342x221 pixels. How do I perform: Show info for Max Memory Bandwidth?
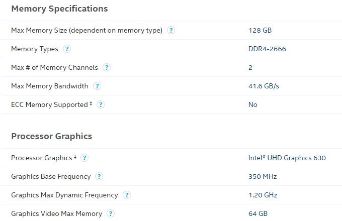tap(97, 86)
